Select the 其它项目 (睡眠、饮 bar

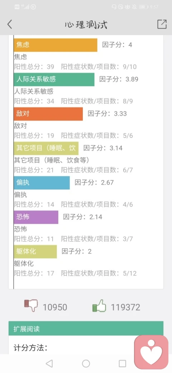click(46, 148)
